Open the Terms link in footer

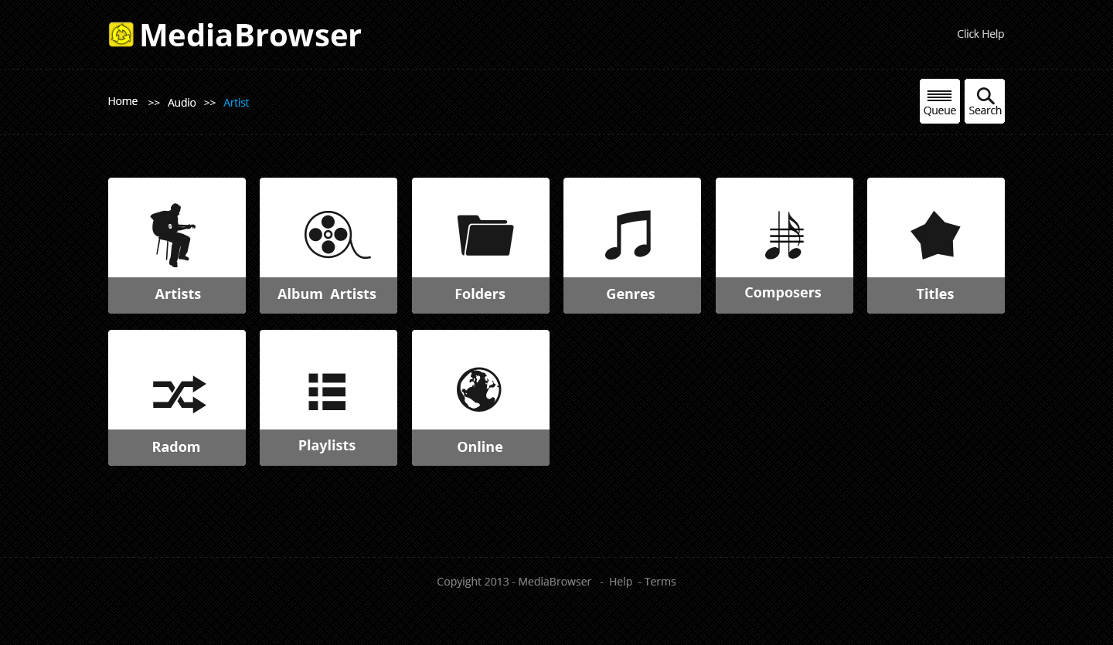660,582
